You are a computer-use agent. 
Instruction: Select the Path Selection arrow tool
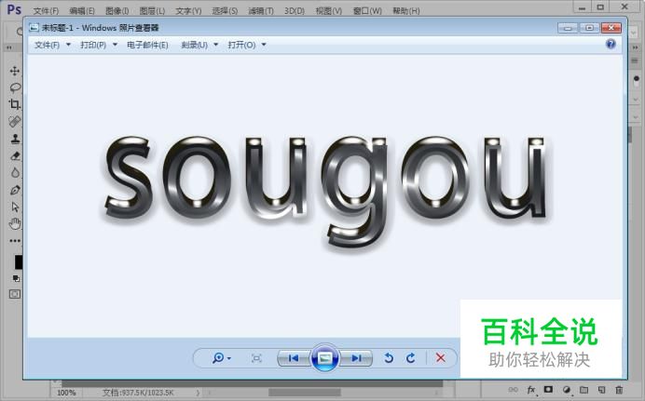(x=15, y=207)
